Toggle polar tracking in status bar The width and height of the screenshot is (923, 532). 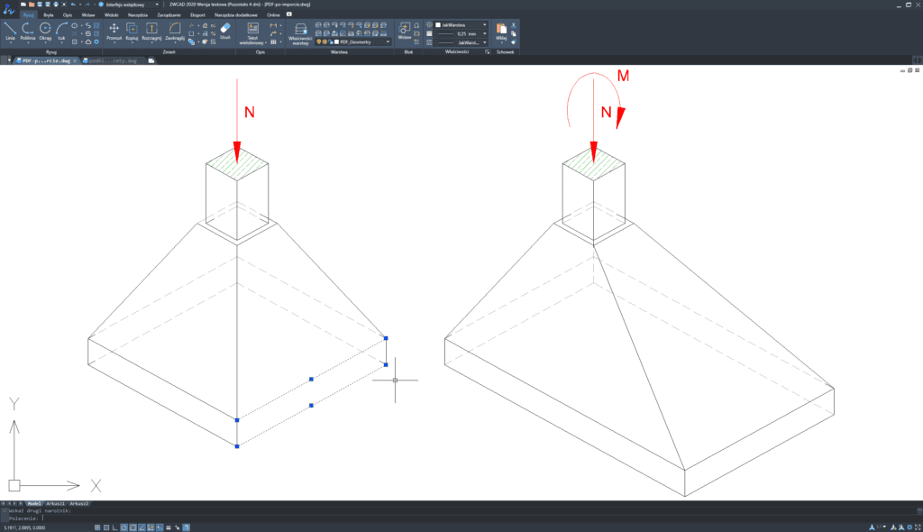(123, 527)
